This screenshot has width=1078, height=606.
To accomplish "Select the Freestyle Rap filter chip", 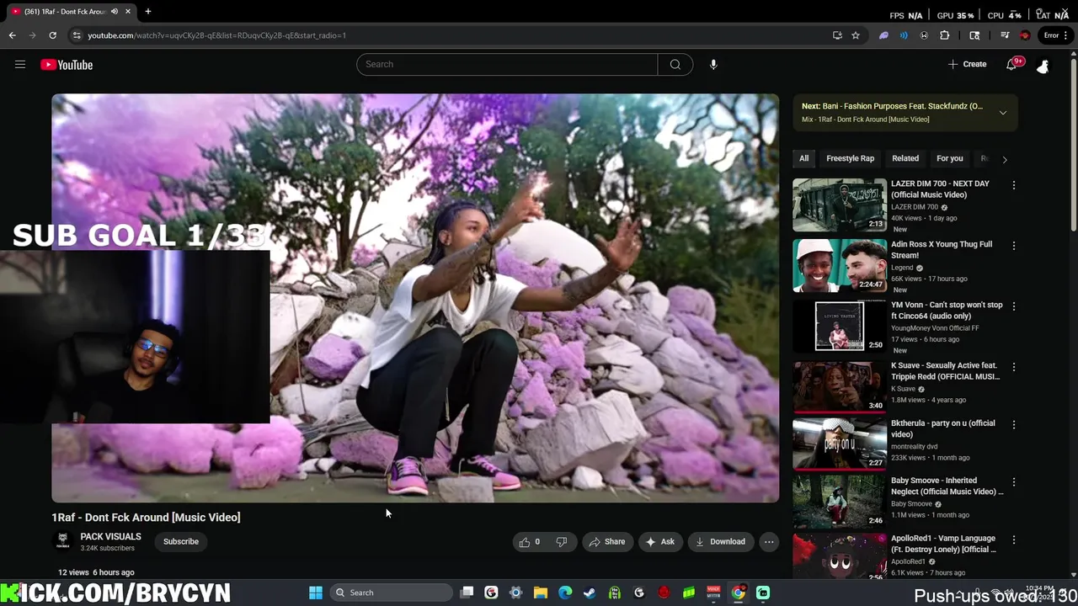I will tap(850, 158).
